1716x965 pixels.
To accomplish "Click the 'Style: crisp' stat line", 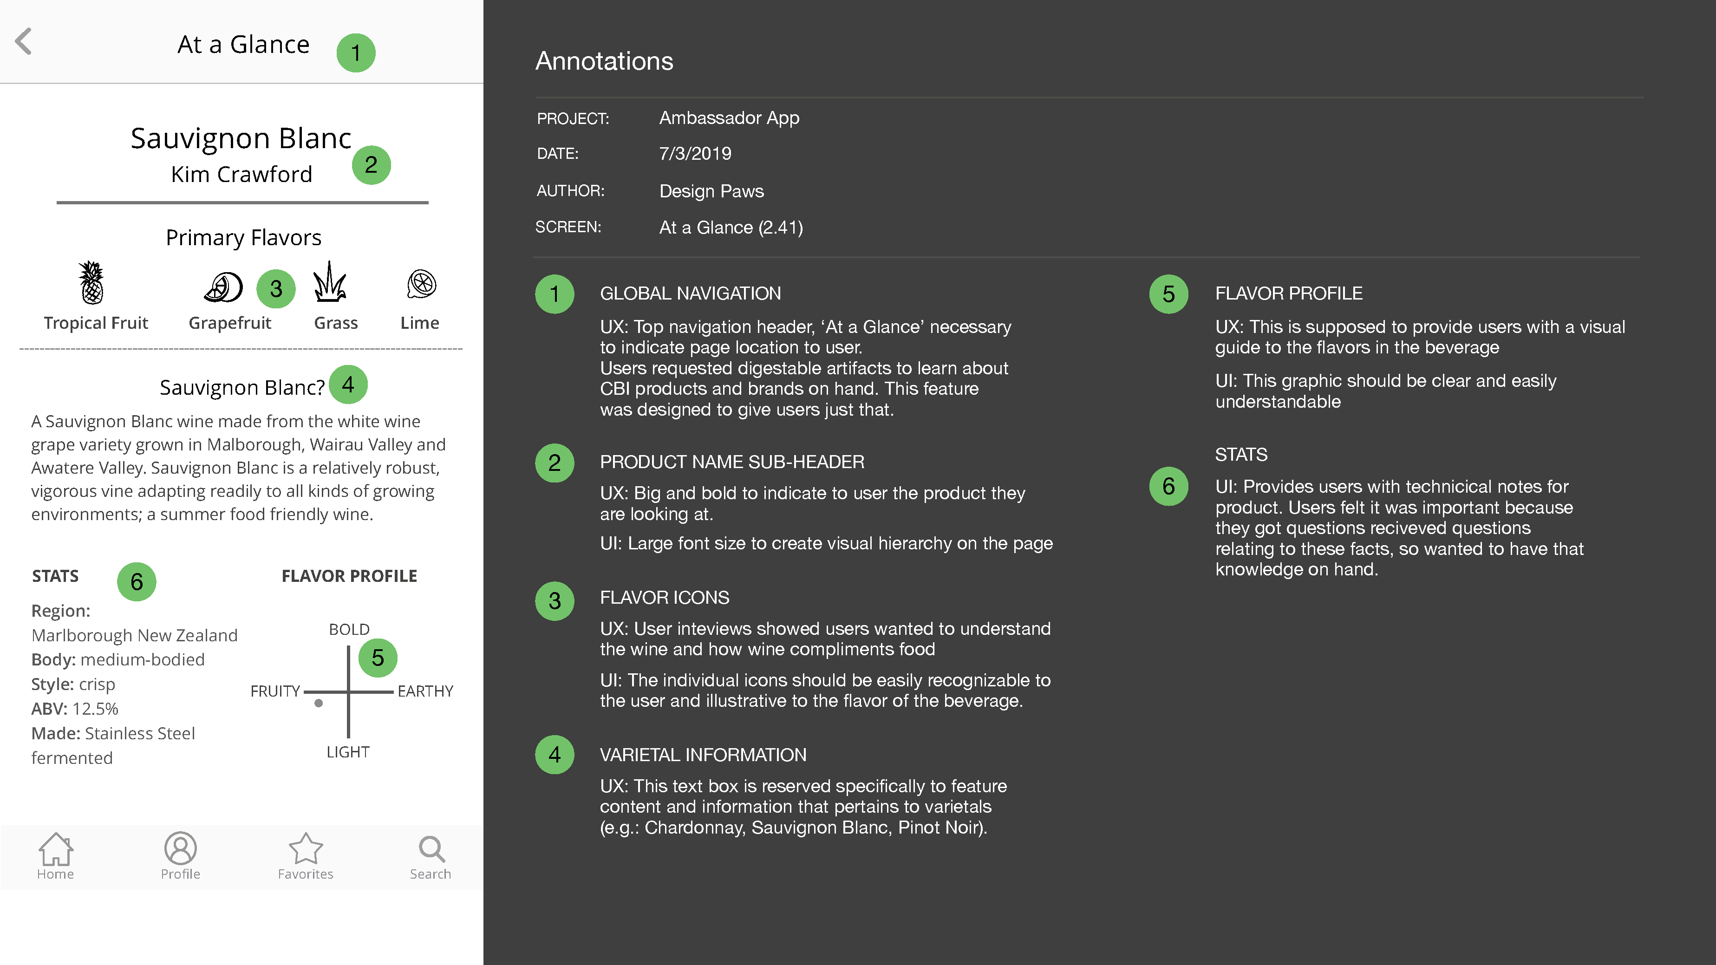I will [73, 685].
